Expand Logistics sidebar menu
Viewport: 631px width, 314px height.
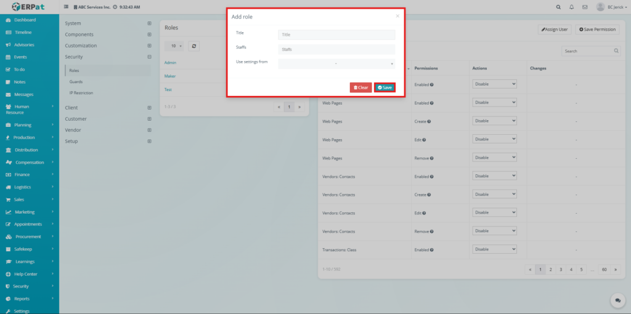30,187
